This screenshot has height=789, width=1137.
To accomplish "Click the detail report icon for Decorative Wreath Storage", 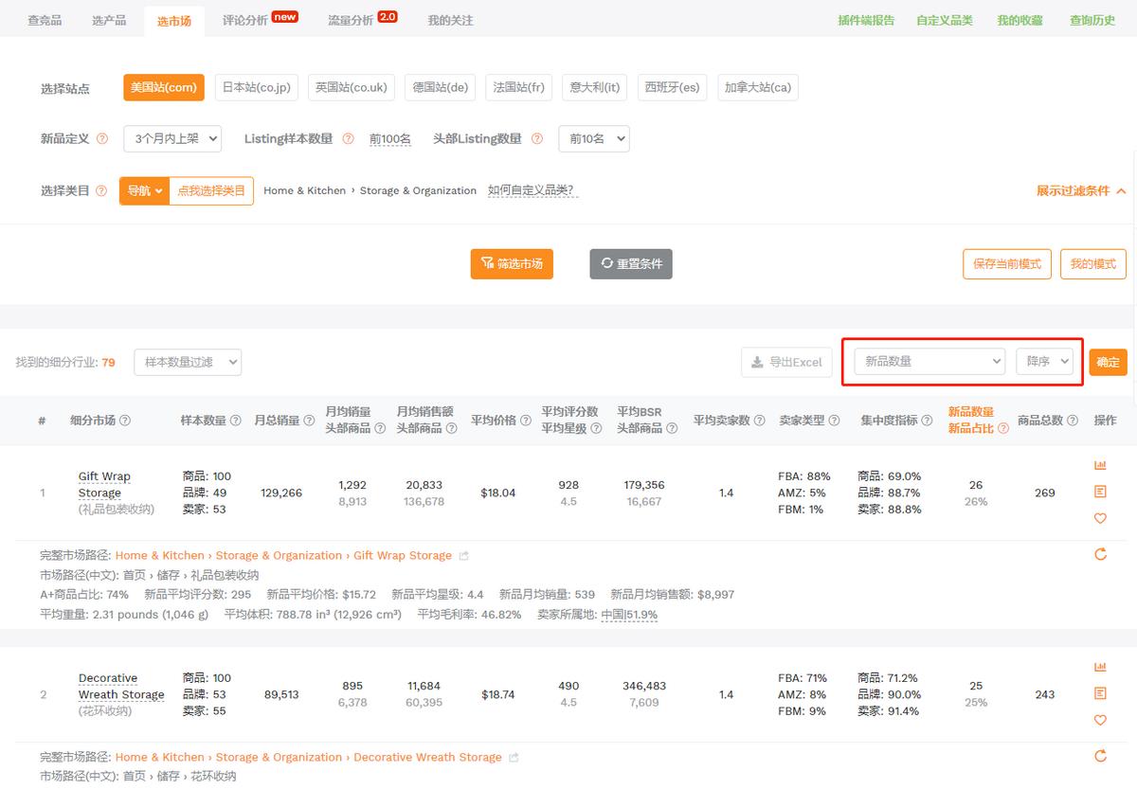I will 1100,693.
